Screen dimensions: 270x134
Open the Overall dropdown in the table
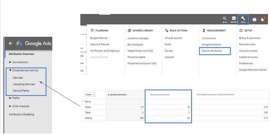pos(90,95)
